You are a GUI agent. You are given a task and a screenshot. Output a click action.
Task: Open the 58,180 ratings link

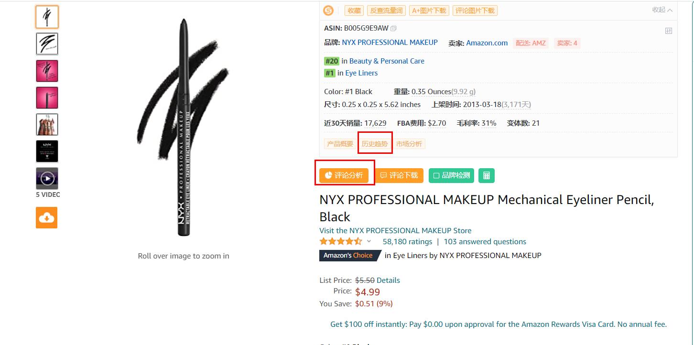click(x=407, y=242)
